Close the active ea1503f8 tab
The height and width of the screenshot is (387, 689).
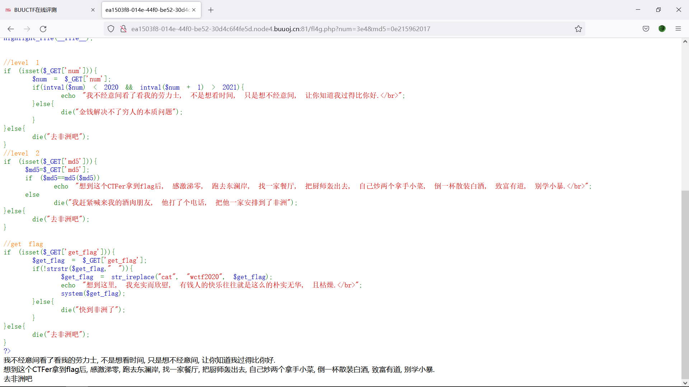tap(194, 10)
